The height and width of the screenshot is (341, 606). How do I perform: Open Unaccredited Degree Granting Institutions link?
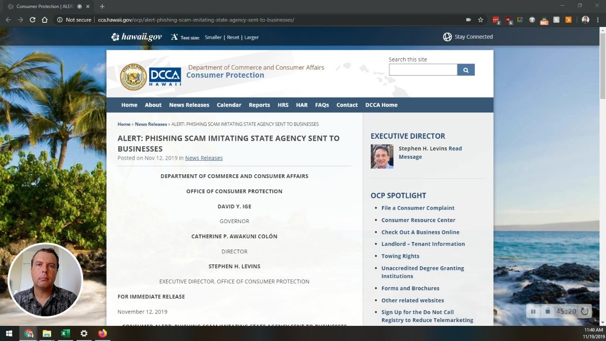tap(423, 272)
